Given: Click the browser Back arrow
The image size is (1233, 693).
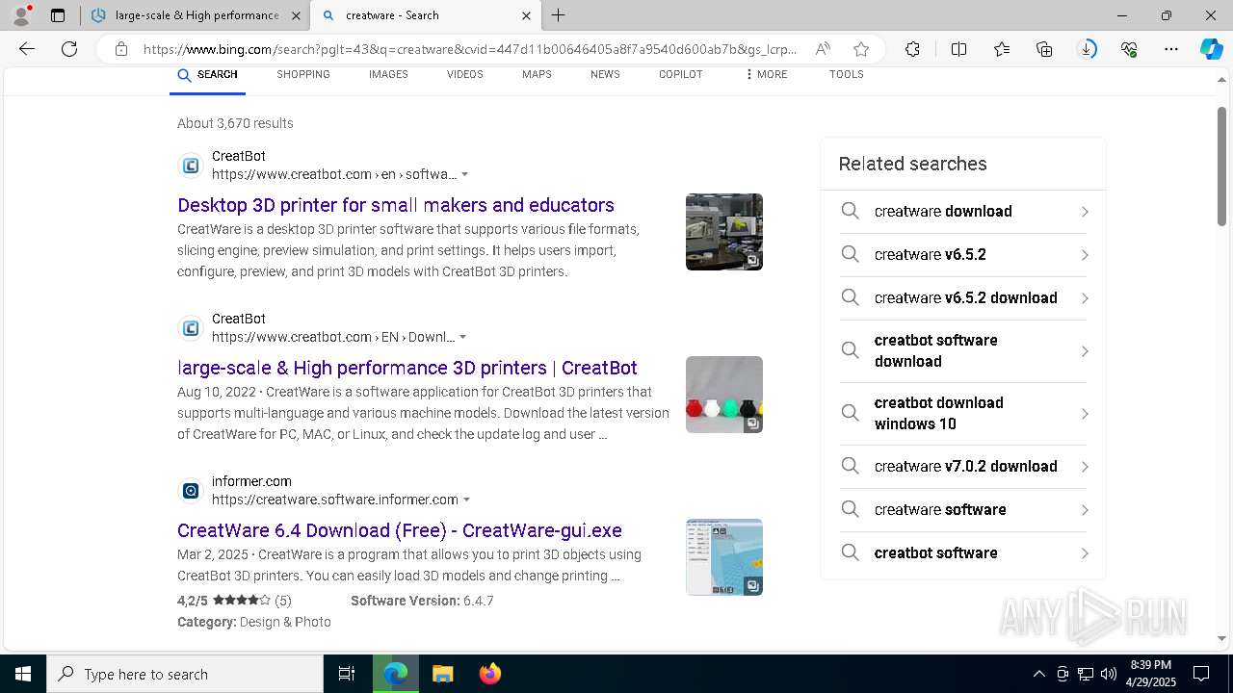Looking at the screenshot, I should (27, 49).
